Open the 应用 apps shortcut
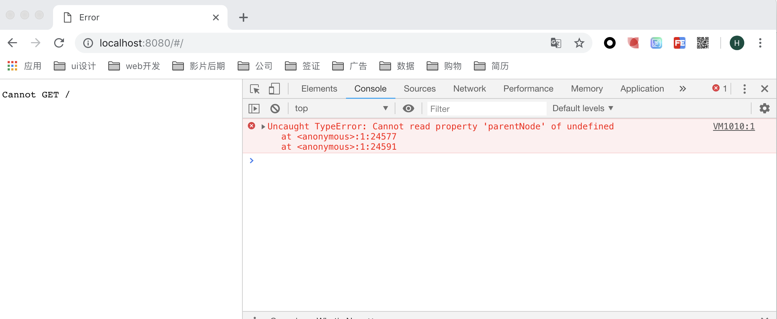The width and height of the screenshot is (777, 319). point(24,66)
